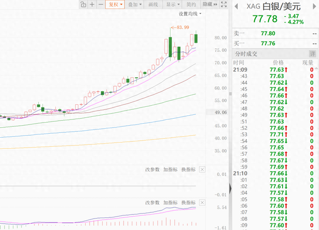Select the 21:09 trade row
Viewport: 319px width, 230px height.
(274, 70)
